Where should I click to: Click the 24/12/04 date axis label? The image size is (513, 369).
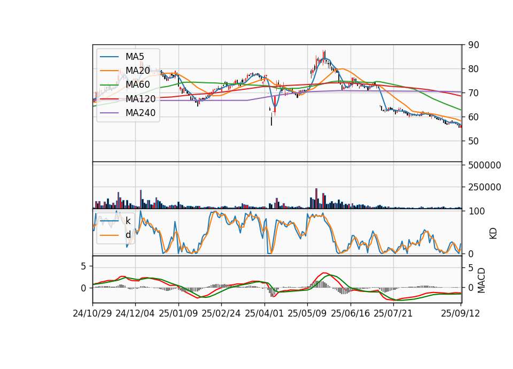(135, 313)
